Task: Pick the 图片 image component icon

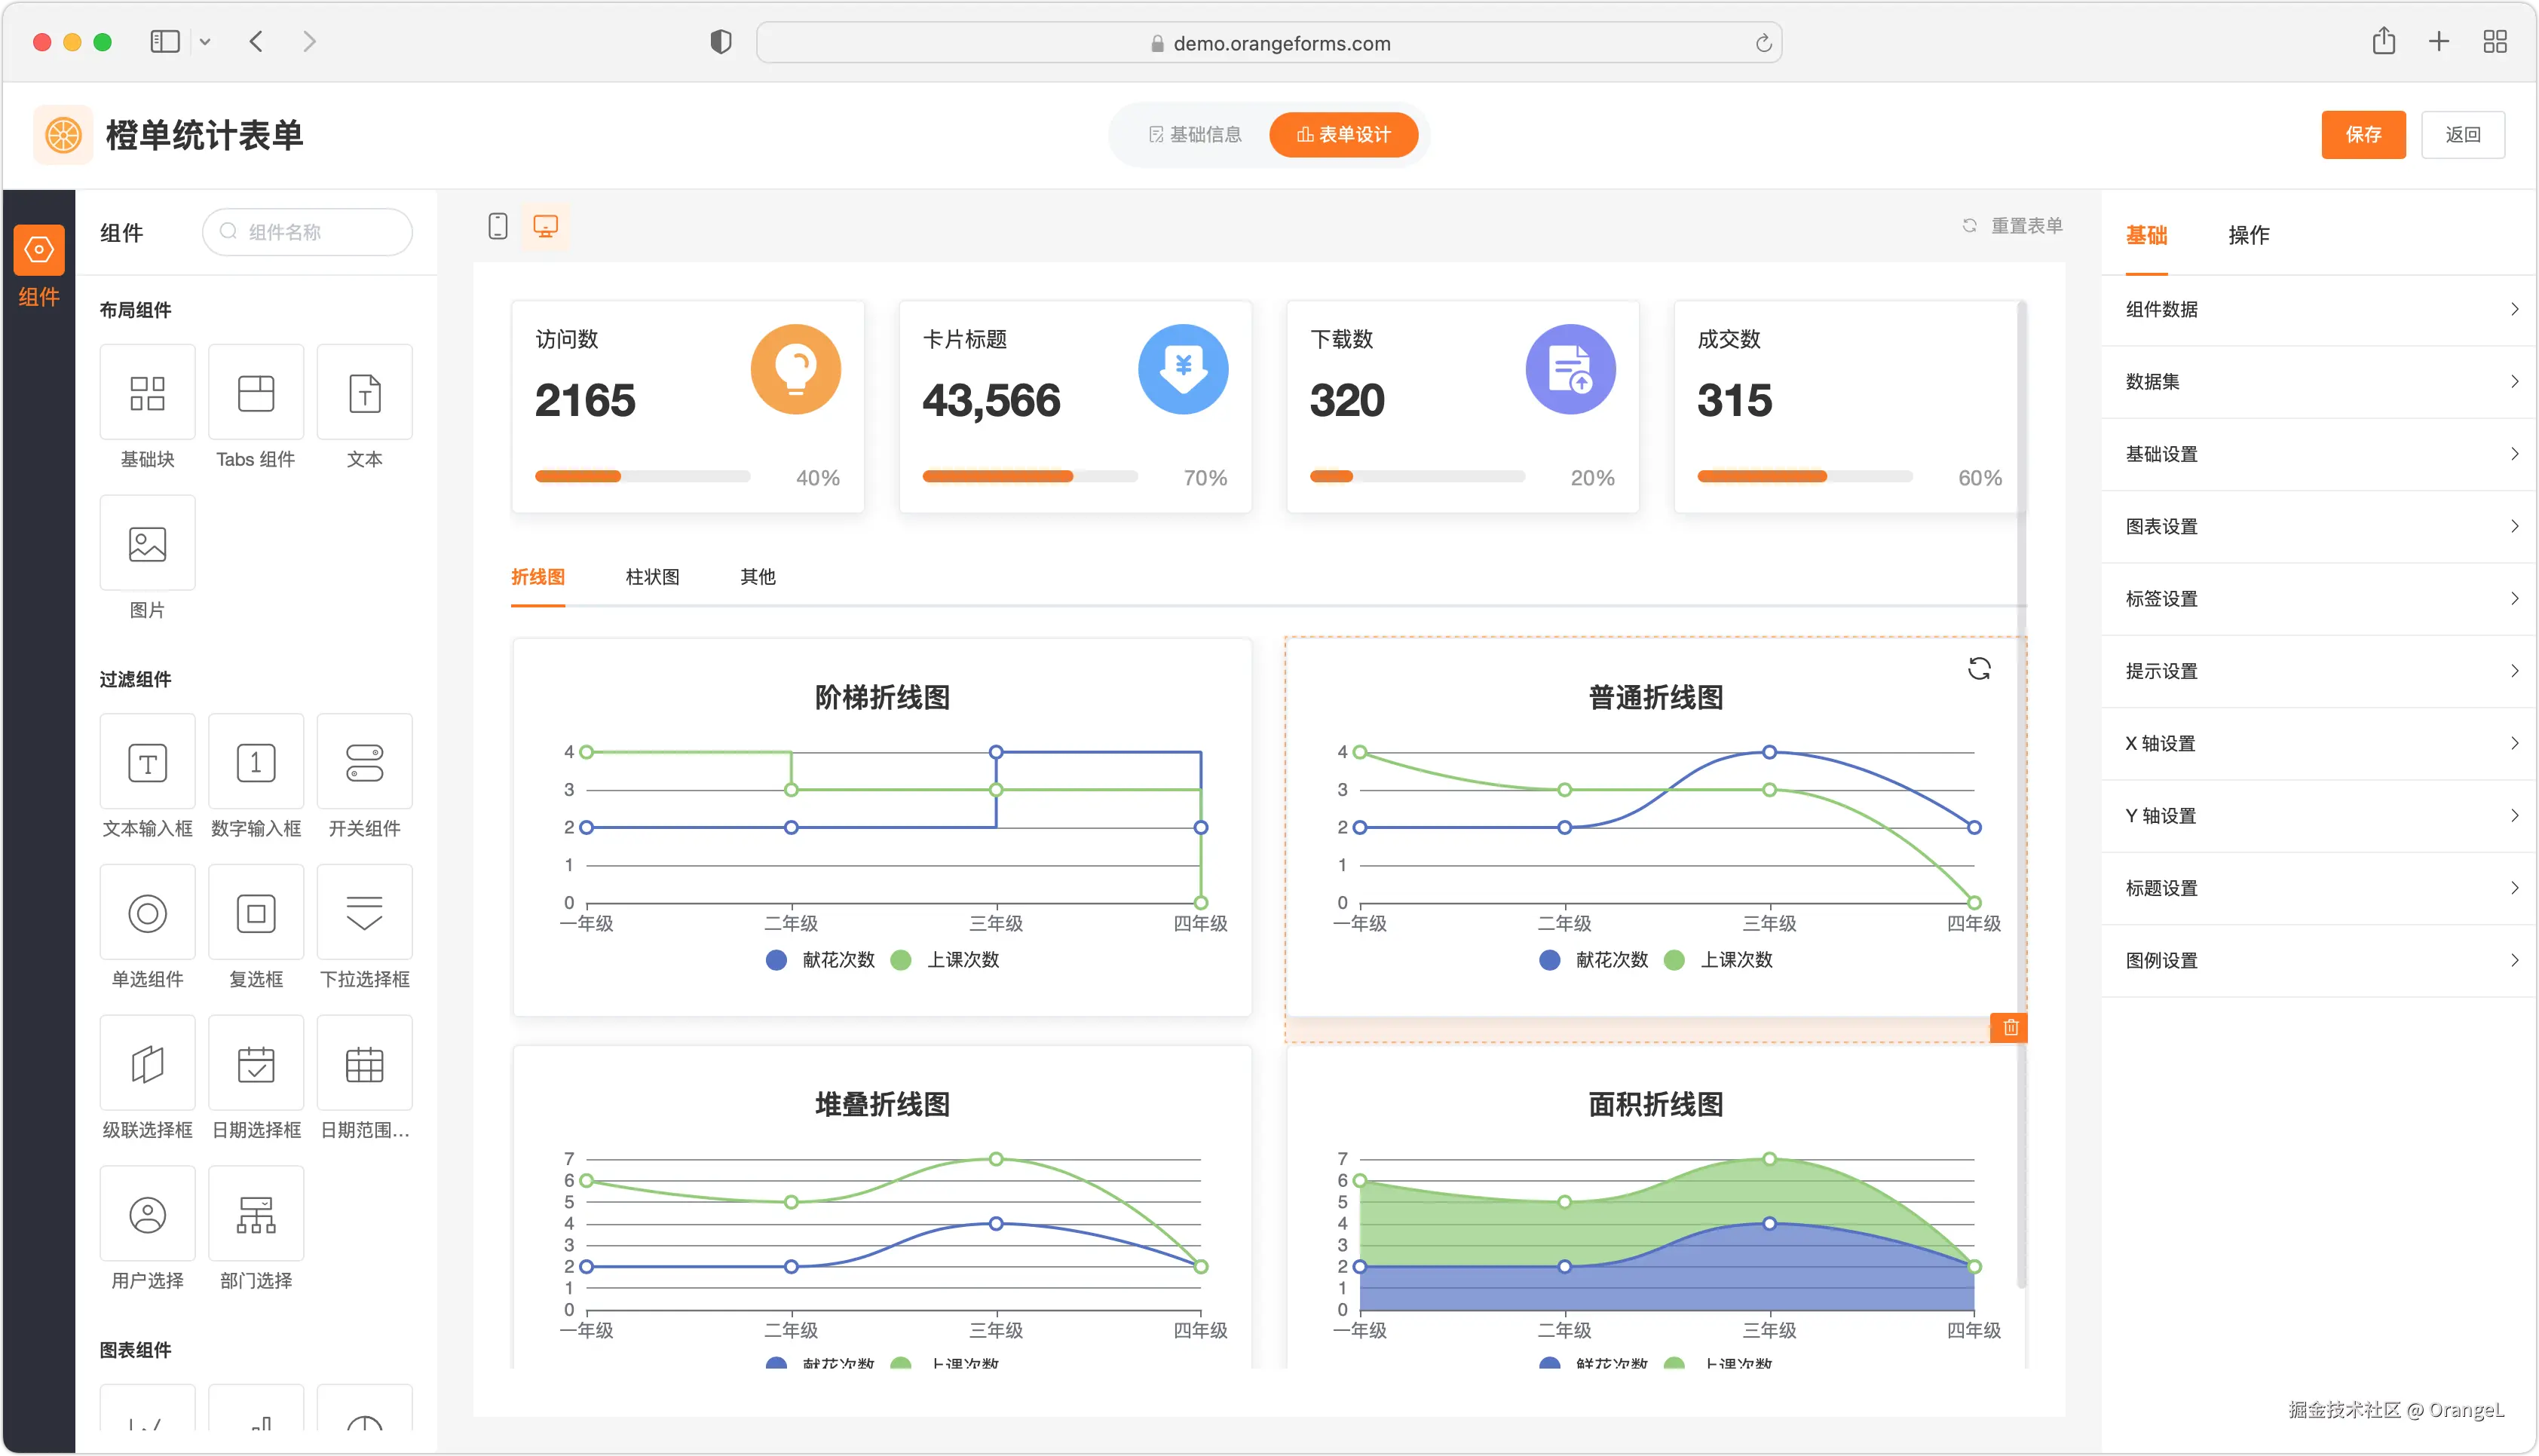Action: 147,544
